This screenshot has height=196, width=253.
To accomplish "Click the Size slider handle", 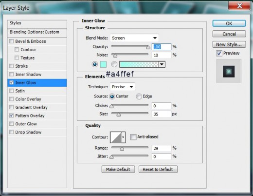I will pos(119,115).
